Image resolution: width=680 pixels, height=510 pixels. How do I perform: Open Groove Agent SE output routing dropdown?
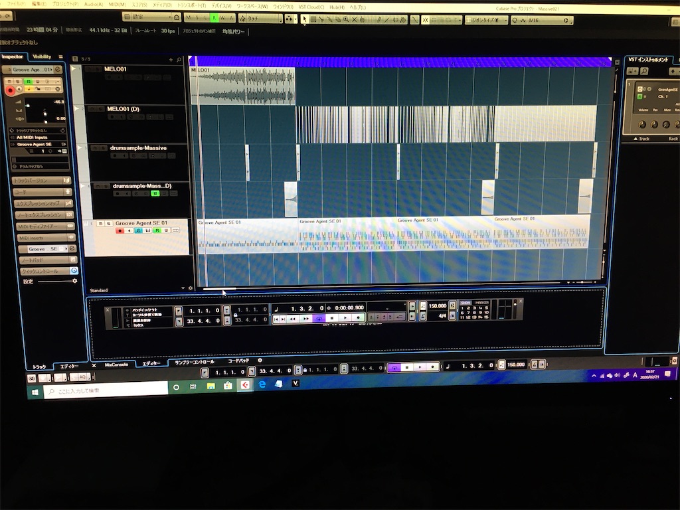38,144
